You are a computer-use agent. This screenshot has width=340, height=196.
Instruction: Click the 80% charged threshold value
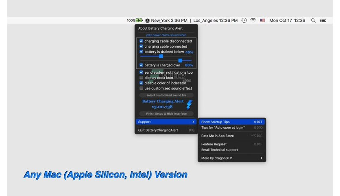click(189, 65)
